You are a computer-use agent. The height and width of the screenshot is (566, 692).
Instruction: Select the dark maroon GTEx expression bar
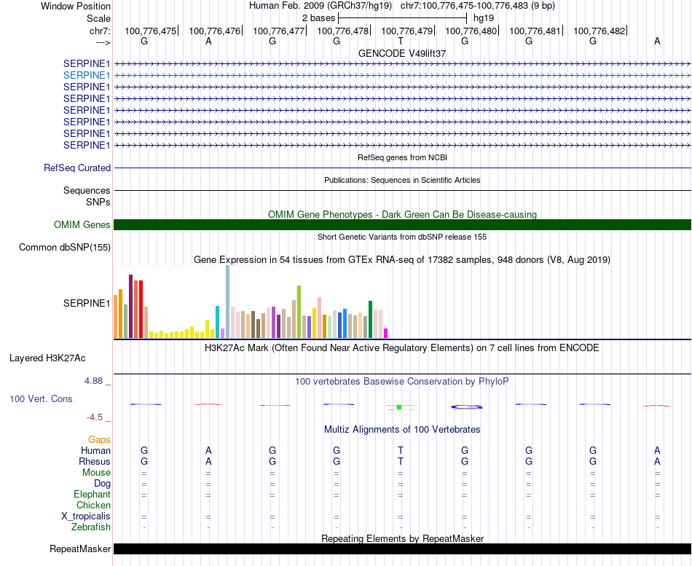(130, 307)
